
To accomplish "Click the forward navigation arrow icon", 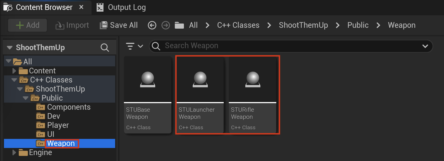I will [x=165, y=25].
